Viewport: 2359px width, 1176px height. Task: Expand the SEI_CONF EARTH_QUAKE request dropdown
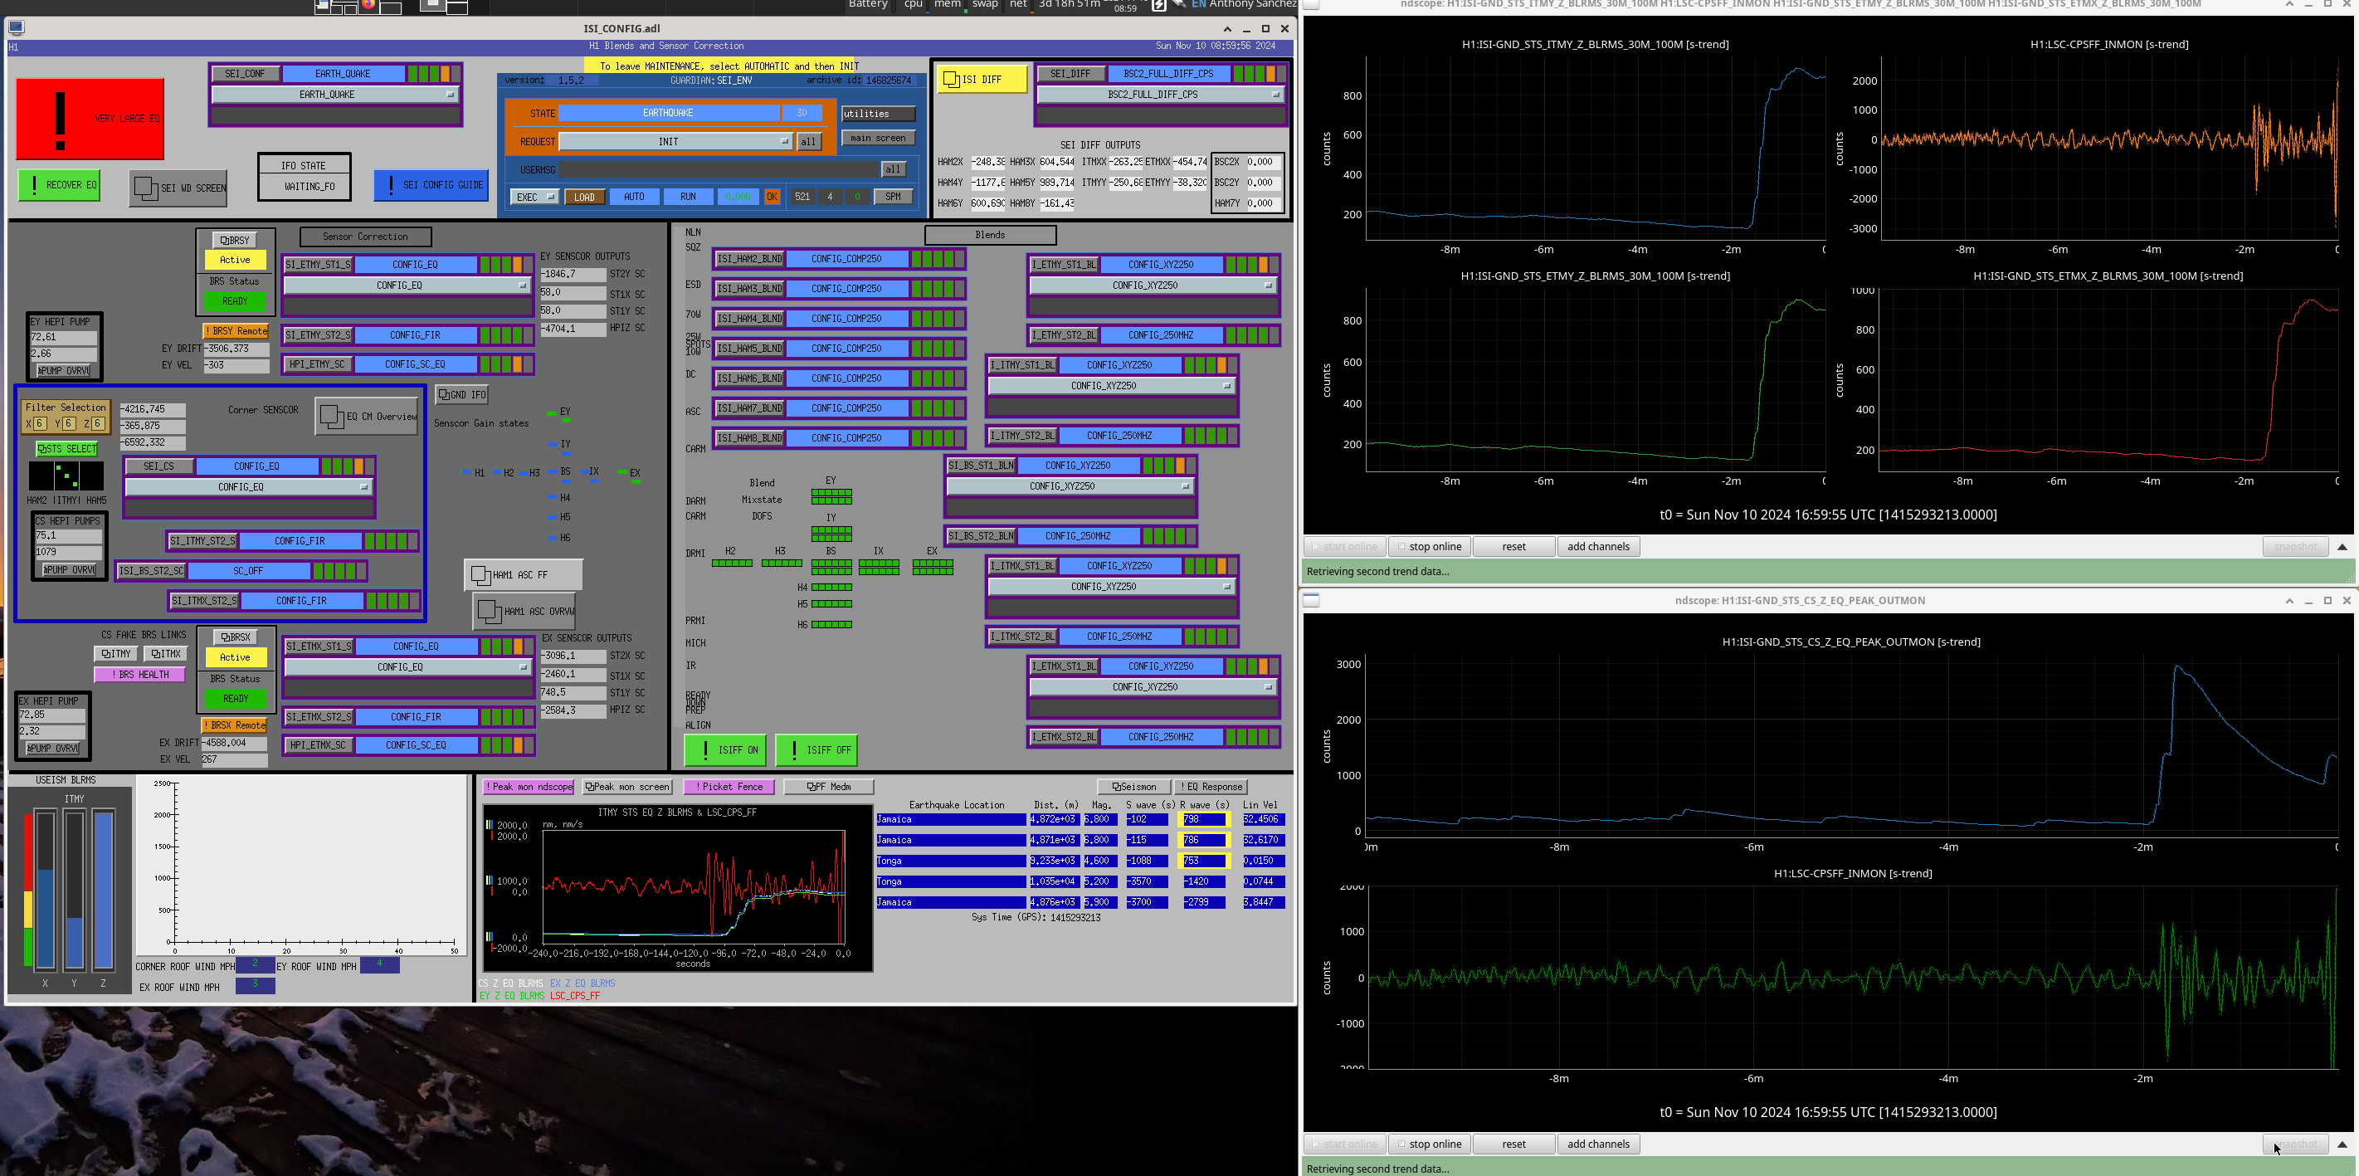pos(335,95)
